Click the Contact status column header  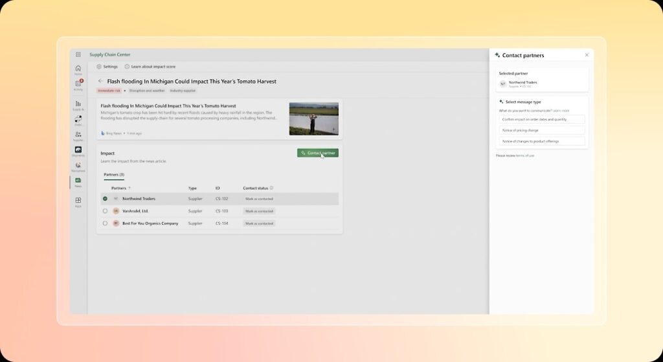pos(255,188)
